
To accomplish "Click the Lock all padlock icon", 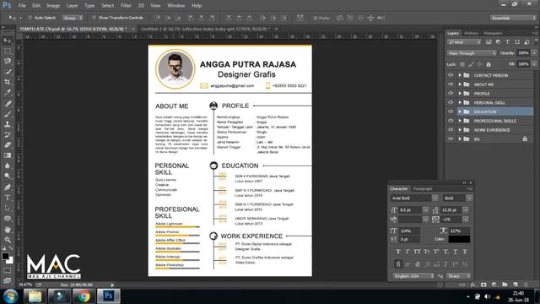I will (x=489, y=64).
